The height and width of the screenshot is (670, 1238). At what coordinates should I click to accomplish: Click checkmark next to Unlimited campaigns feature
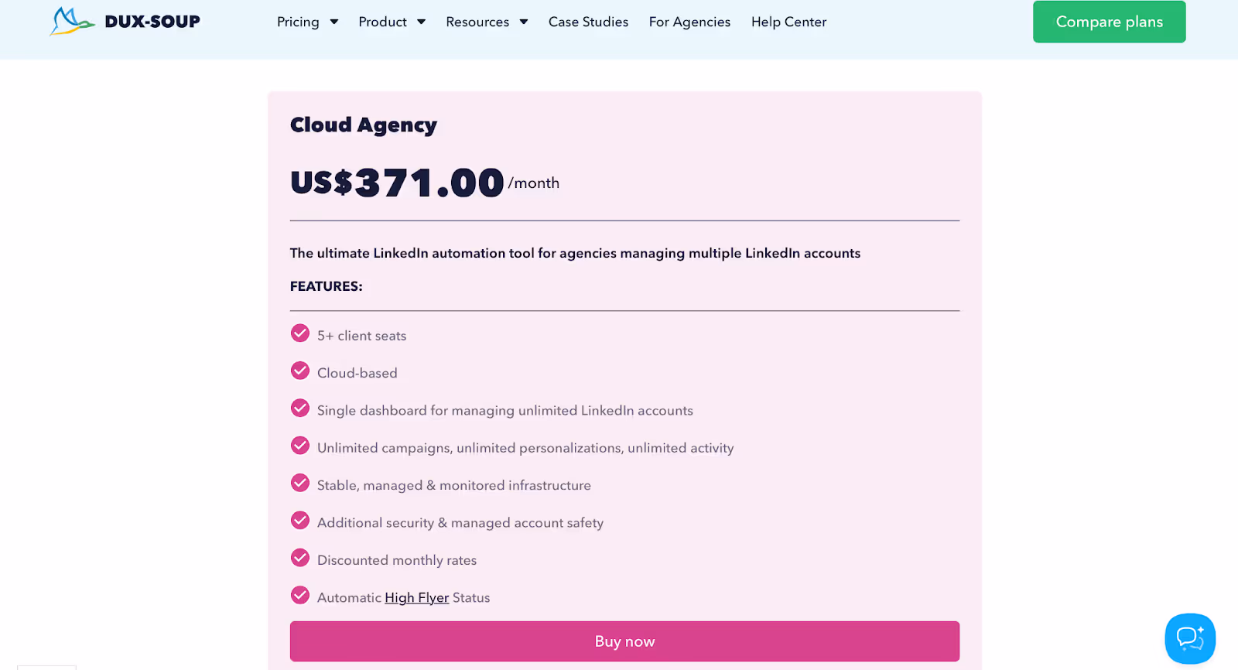(x=300, y=446)
